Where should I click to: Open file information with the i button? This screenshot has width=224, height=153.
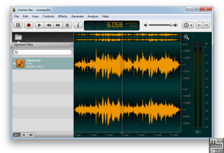point(78,25)
